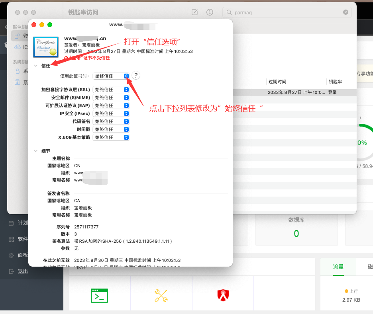The width and height of the screenshot is (373, 314).
Task: Open the wrench and screwdriver tools icon
Action: [161, 296]
